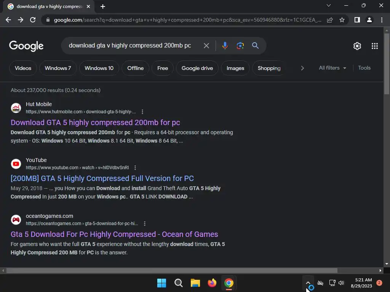
Task: Show more filter chips arrow
Action: click(302, 68)
